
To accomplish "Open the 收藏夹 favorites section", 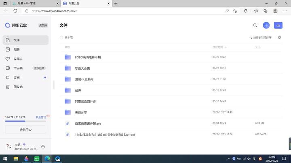I will pos(25,59).
